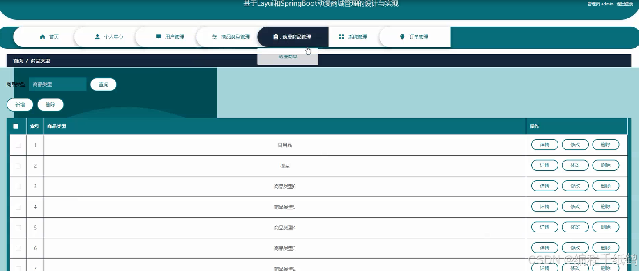Open the 动漫商品管理 navigation tab
This screenshot has height=271, width=639.
click(x=293, y=37)
